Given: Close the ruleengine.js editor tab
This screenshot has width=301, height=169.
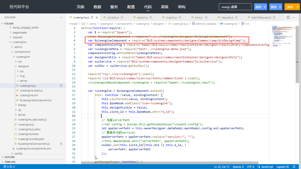Looking at the screenshot, I should (x=97, y=17).
